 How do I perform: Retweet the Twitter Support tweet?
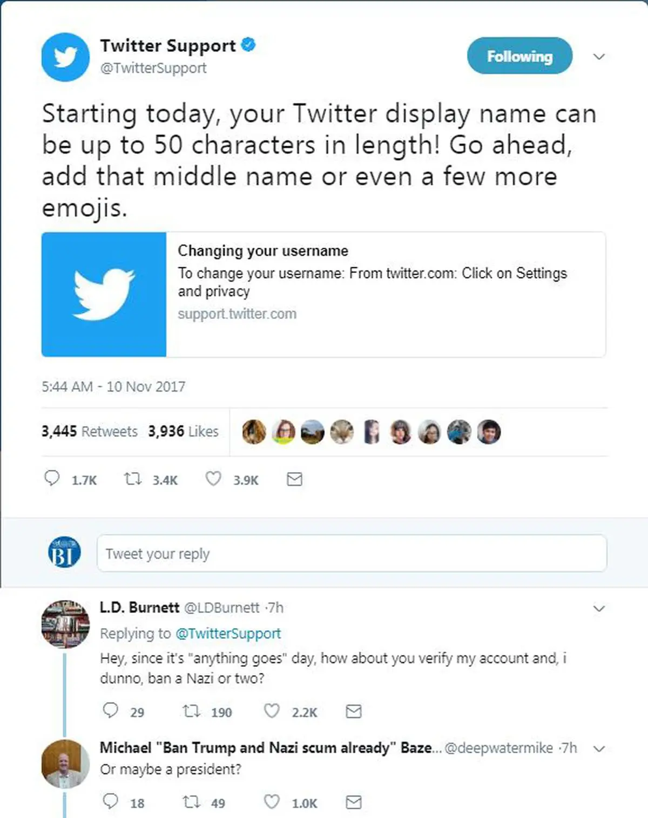coord(132,479)
